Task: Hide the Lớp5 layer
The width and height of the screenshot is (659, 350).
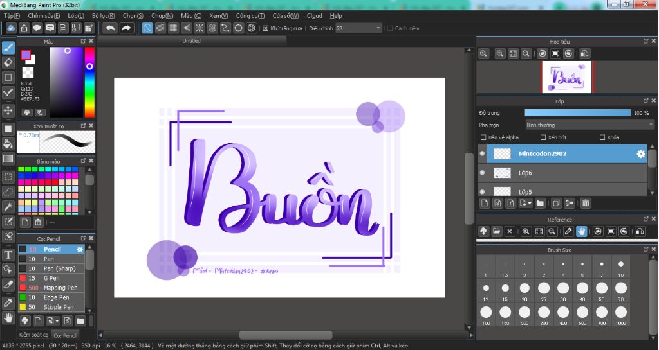Action: 482,191
